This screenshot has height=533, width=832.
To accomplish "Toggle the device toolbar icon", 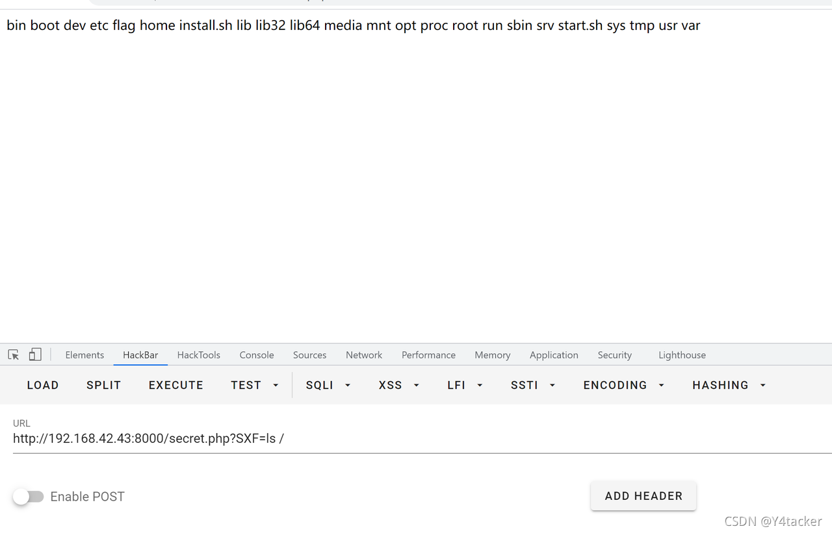I will tap(35, 354).
